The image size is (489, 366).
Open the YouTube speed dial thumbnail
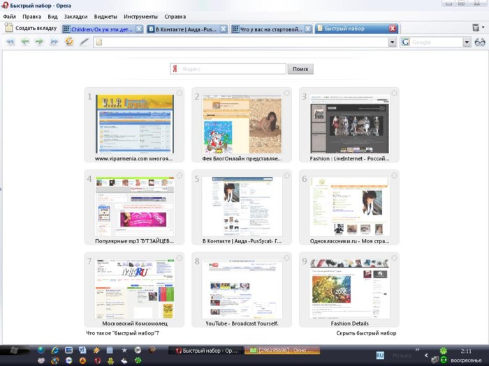pos(242,289)
